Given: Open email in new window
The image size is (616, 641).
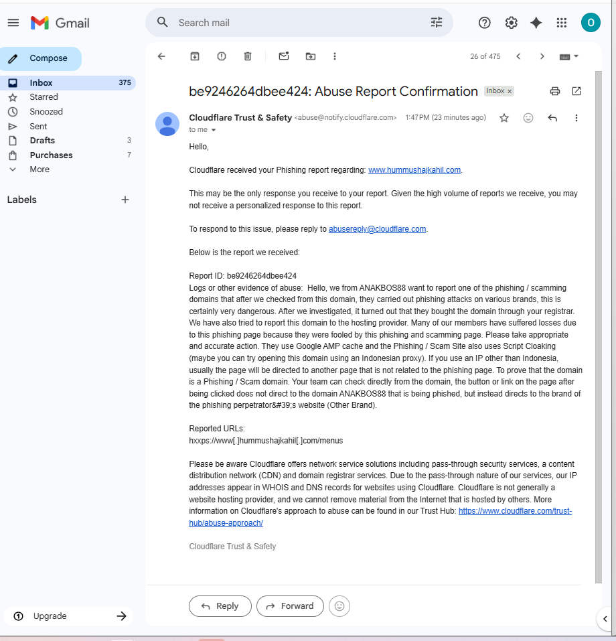Looking at the screenshot, I should 576,91.
